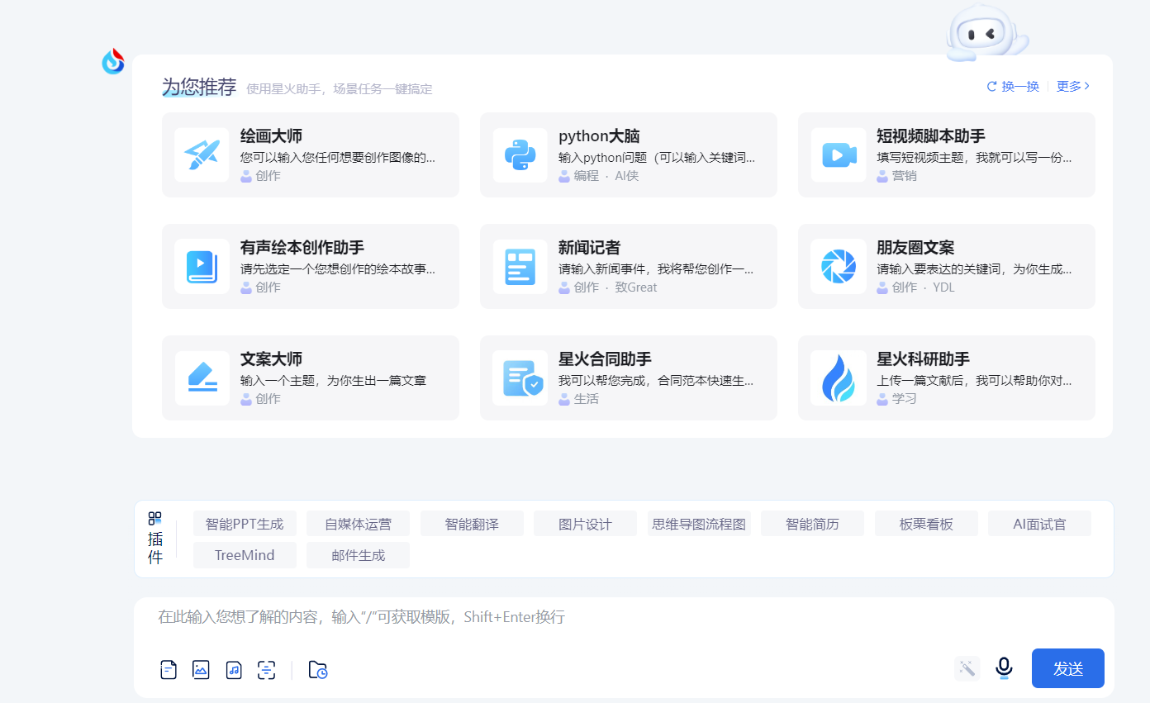Select the 智能PPT生成 plugin

pyautogui.click(x=245, y=524)
